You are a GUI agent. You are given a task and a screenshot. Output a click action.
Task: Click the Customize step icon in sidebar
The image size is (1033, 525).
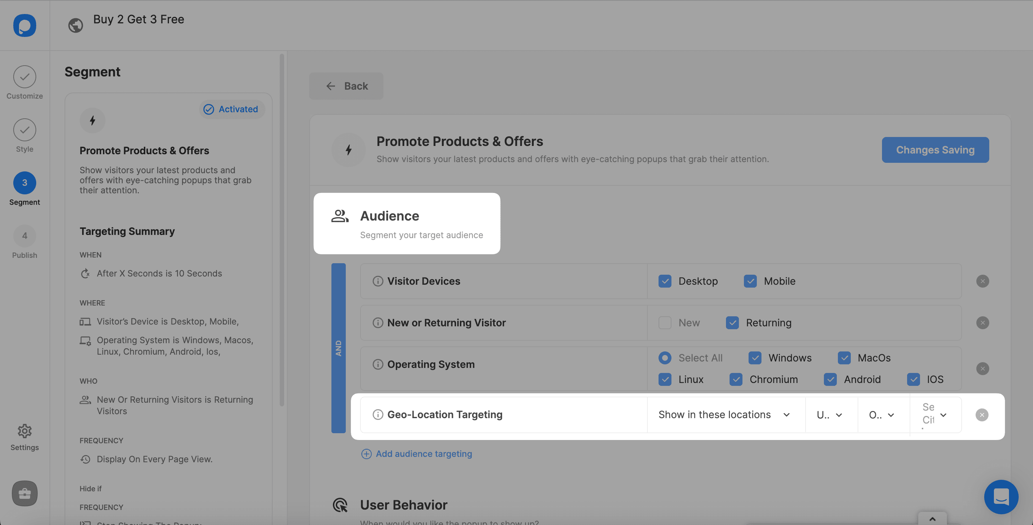(x=25, y=76)
